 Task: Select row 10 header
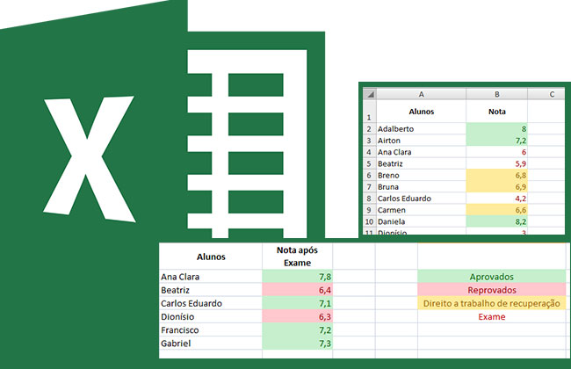(370, 221)
